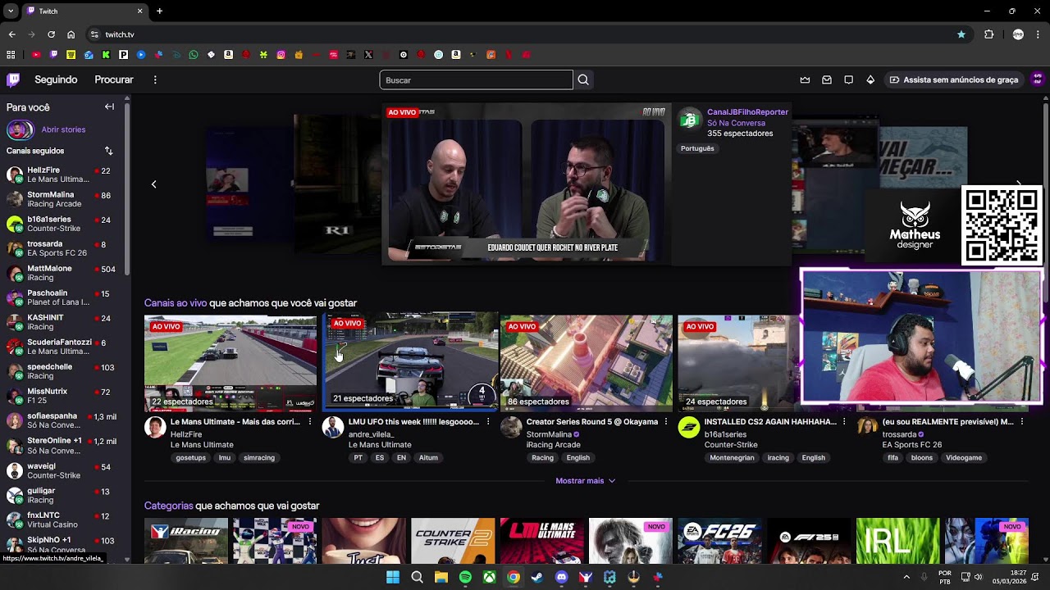Open MissNutrix channel in sidebar

pyautogui.click(x=66, y=396)
